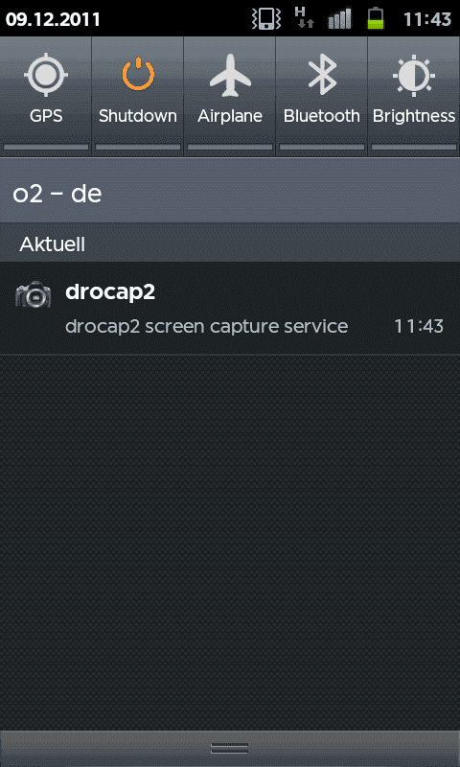Toggle Bluetooth via its label
The image size is (460, 767).
(x=322, y=116)
